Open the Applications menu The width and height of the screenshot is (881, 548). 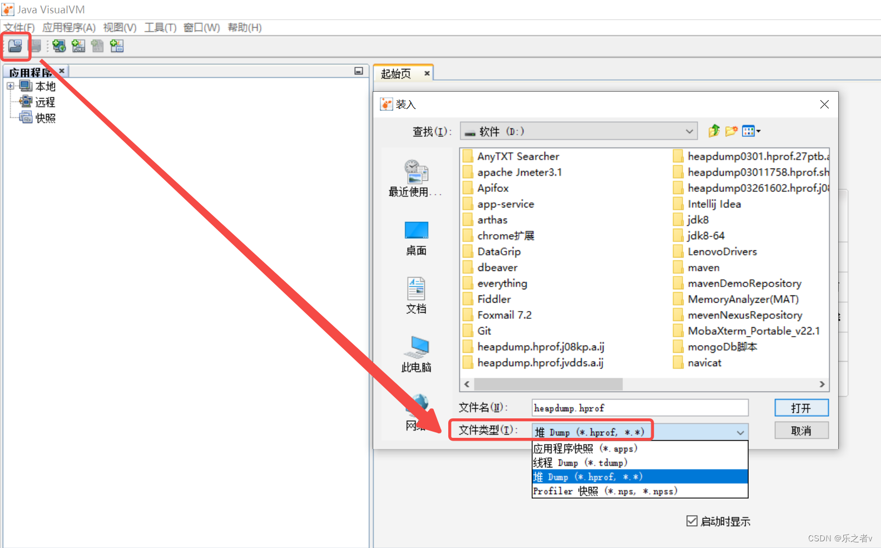tap(69, 27)
